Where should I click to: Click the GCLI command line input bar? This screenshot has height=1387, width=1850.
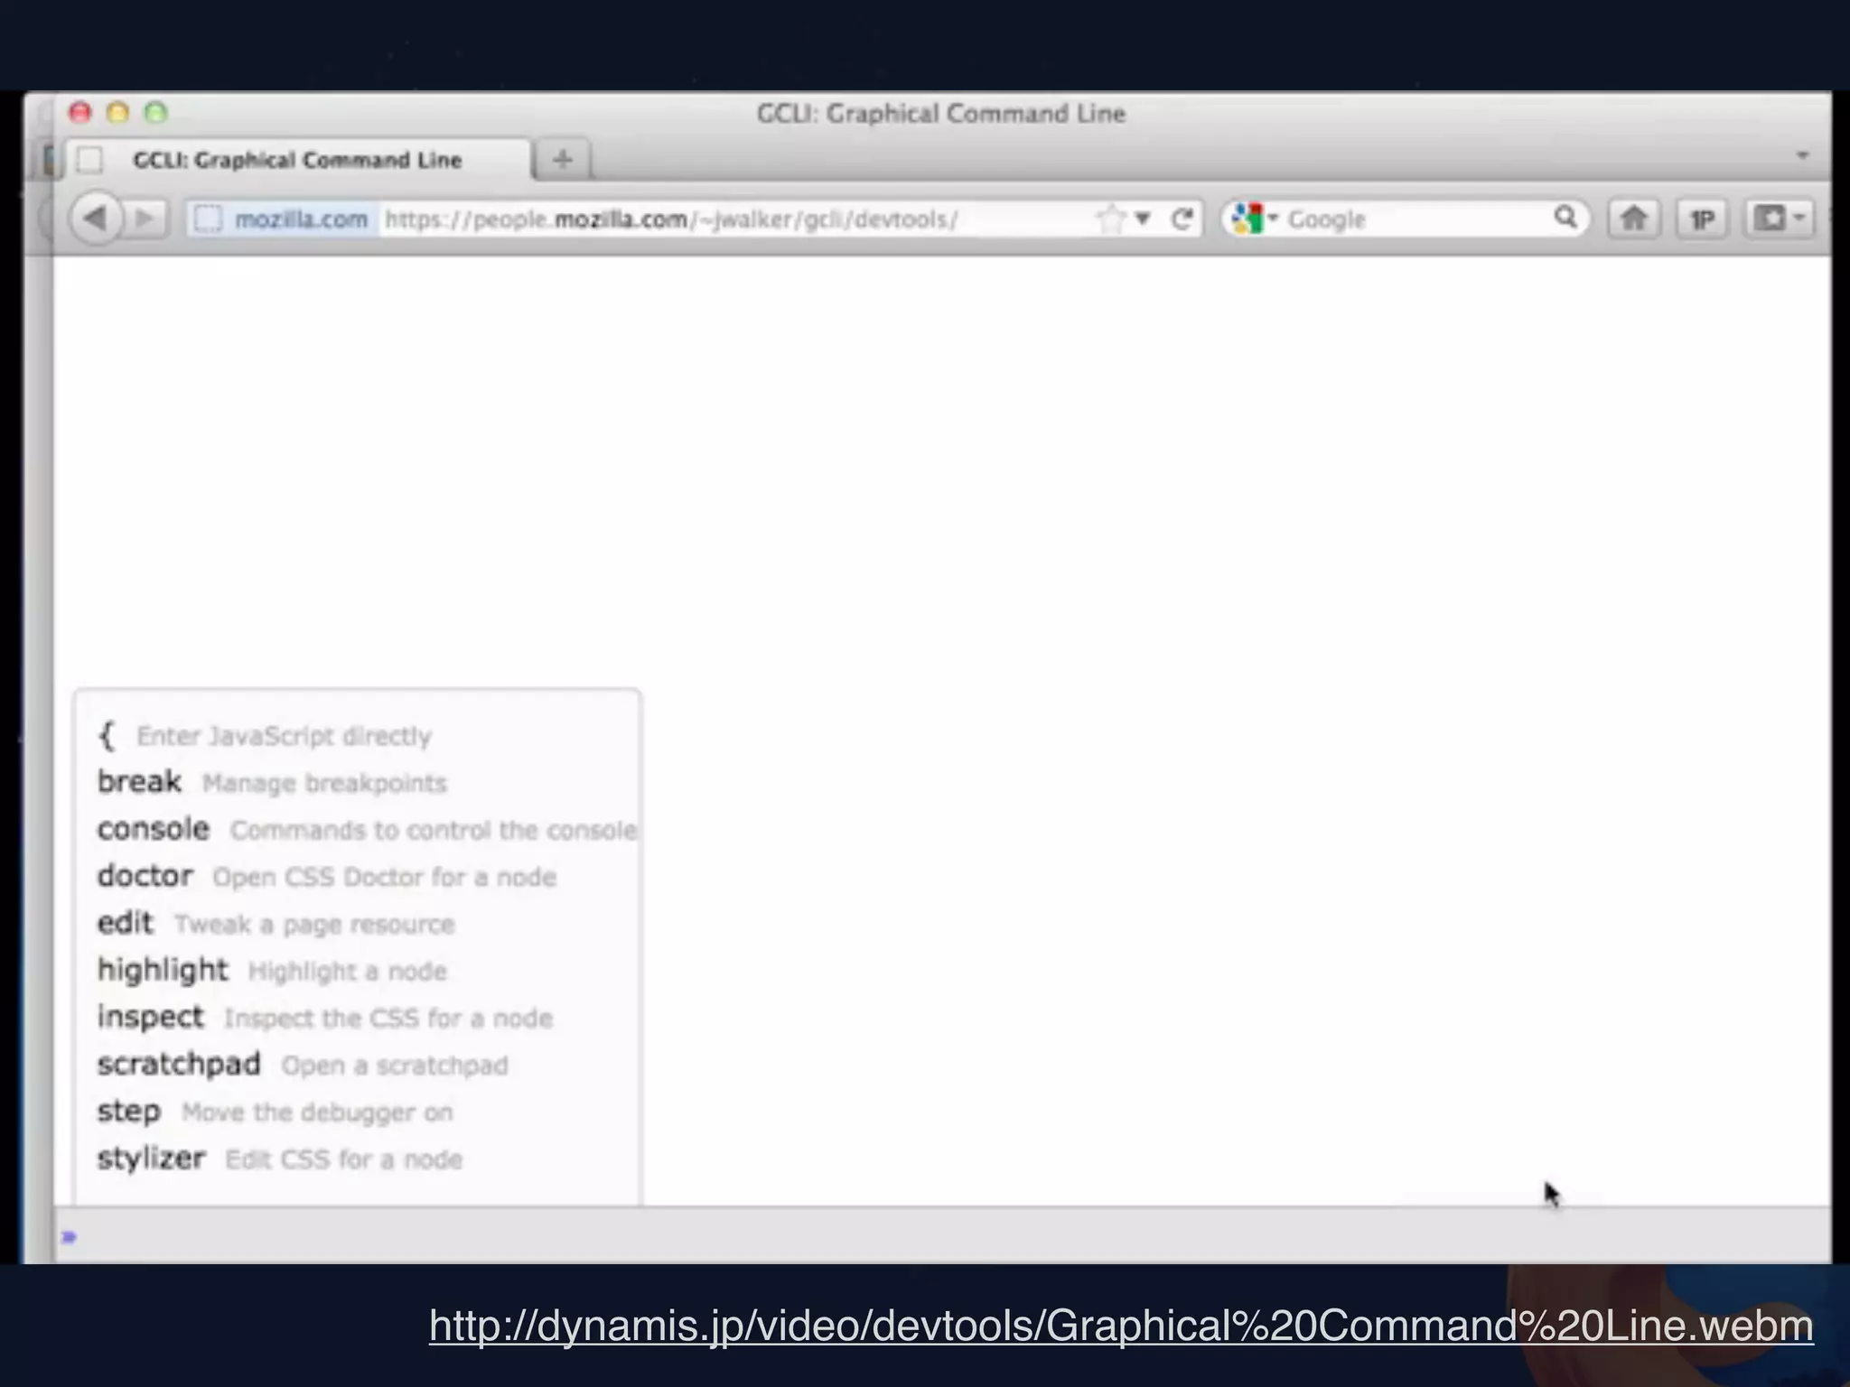(x=942, y=1236)
